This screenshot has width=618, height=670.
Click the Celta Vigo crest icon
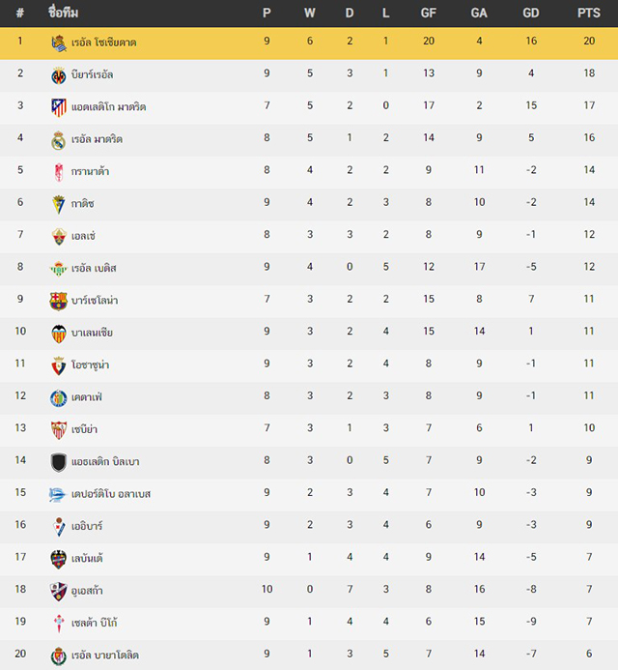59,624
